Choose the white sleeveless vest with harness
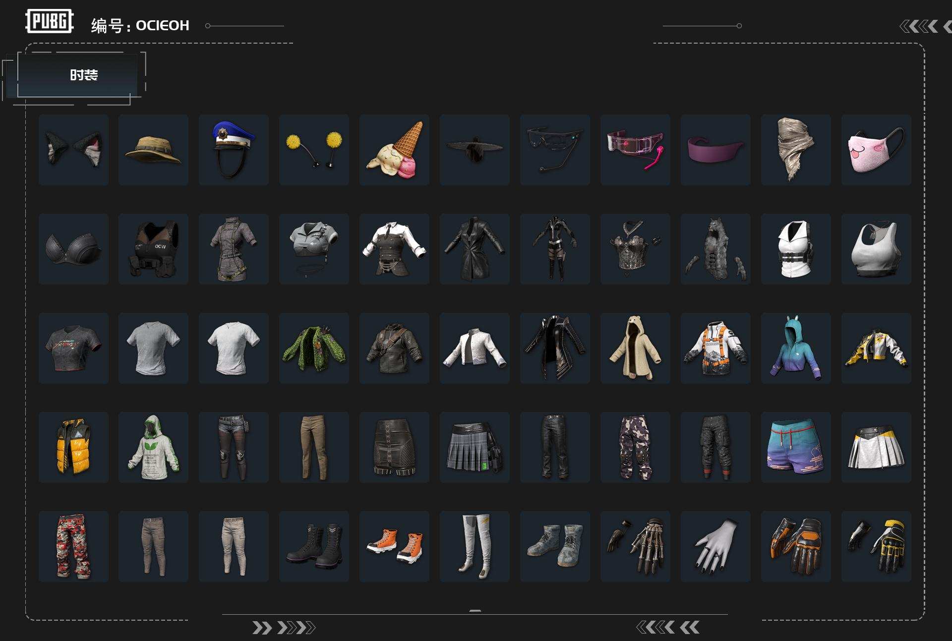The height and width of the screenshot is (641, 952). (x=796, y=249)
